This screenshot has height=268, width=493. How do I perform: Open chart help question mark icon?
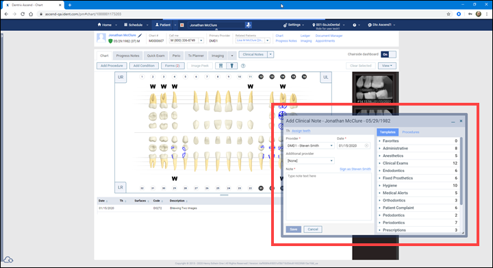click(x=243, y=66)
